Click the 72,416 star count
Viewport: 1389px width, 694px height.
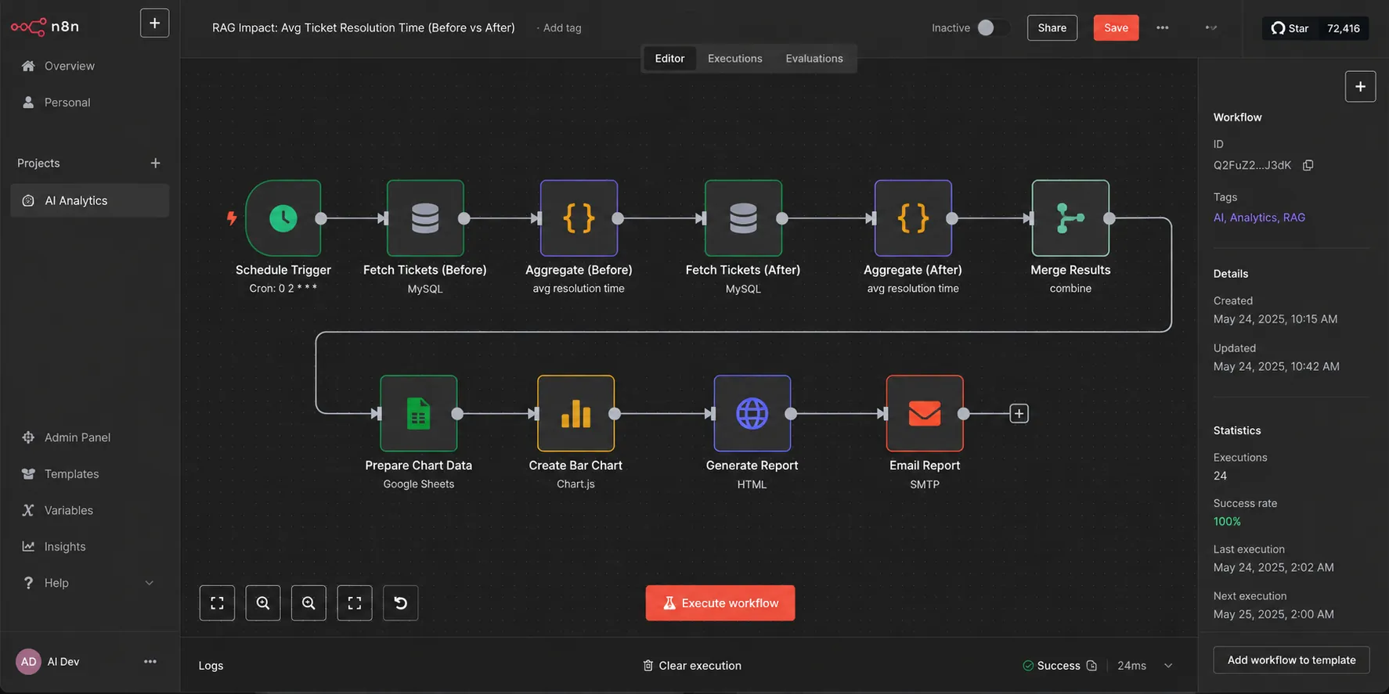[x=1343, y=28]
